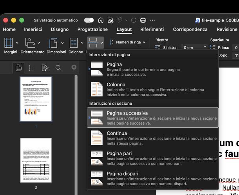The width and height of the screenshot is (239, 195).
Task: Collapse the Interruzioni dropdown arrow
Action: click(x=101, y=43)
